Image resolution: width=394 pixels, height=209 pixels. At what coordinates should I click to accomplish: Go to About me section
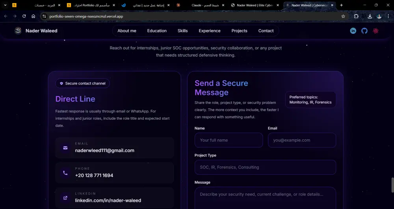coord(126,31)
